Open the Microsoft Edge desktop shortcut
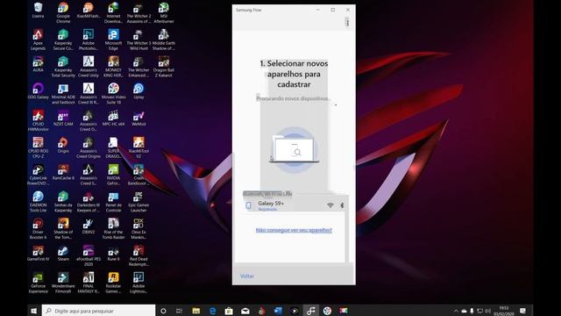The width and height of the screenshot is (561, 316). coord(113,39)
